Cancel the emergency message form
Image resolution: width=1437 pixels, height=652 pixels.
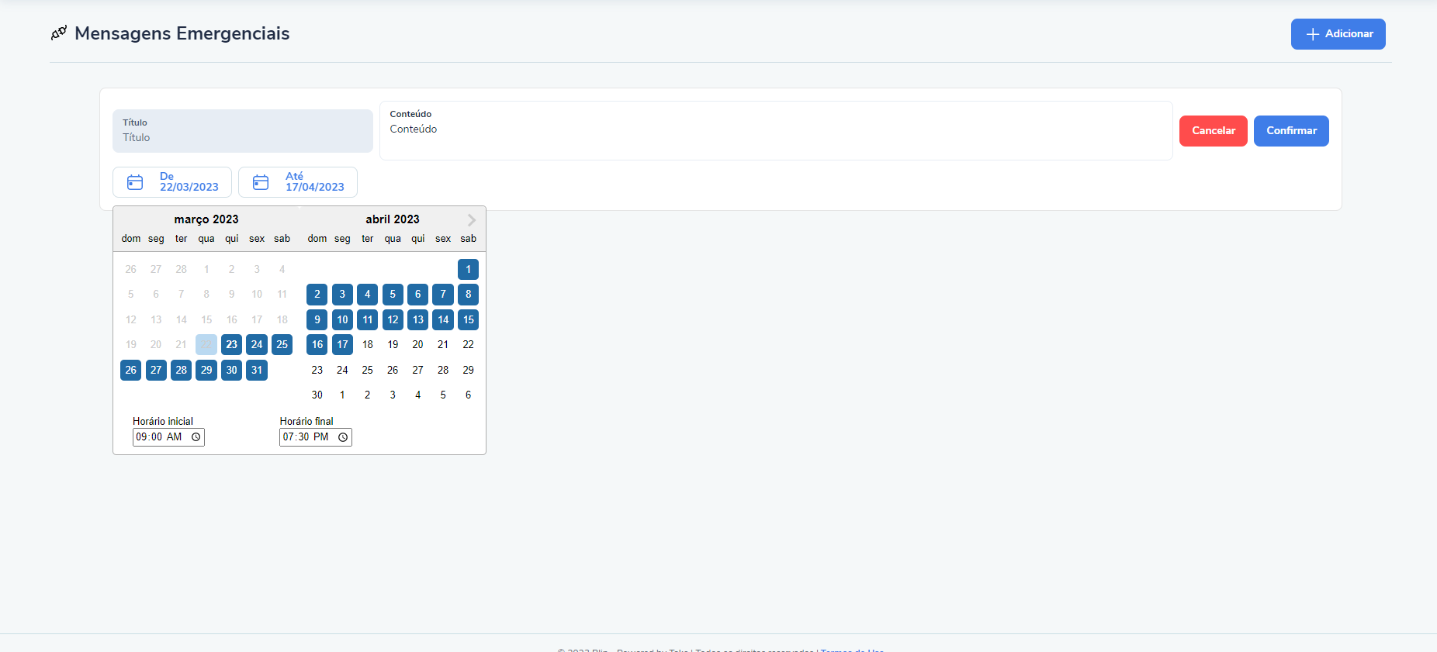tap(1214, 131)
